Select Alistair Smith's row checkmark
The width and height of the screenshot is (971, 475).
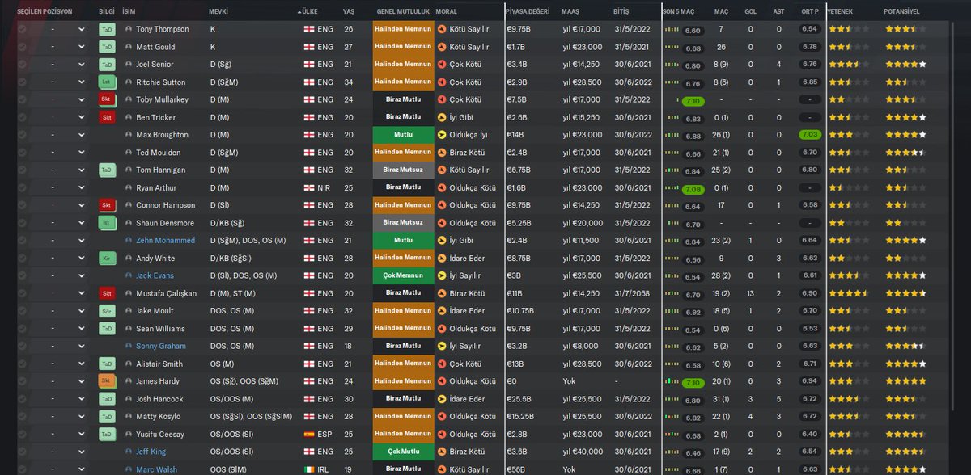[x=22, y=364]
